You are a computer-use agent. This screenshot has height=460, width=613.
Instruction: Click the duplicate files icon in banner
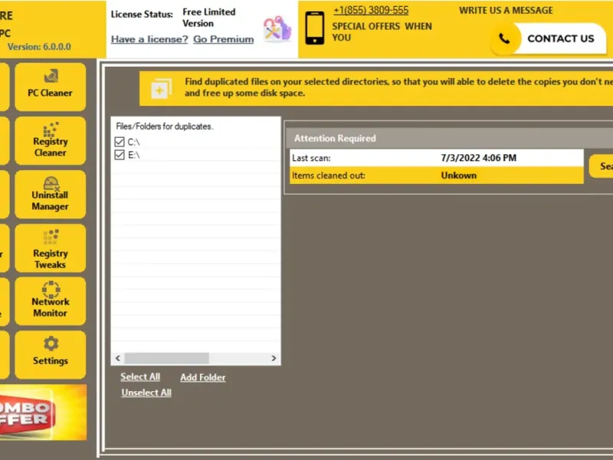(x=161, y=88)
